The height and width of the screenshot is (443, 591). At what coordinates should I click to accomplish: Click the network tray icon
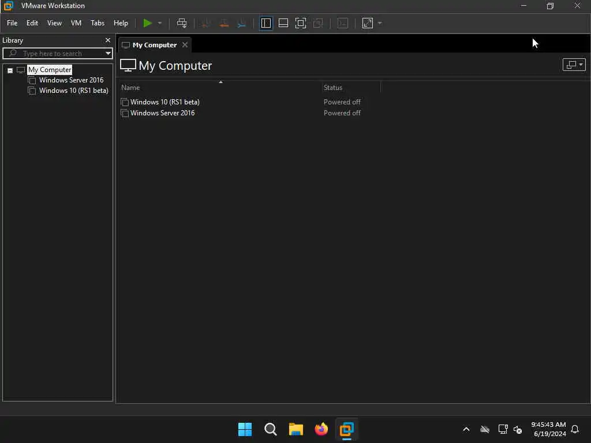coord(503,429)
